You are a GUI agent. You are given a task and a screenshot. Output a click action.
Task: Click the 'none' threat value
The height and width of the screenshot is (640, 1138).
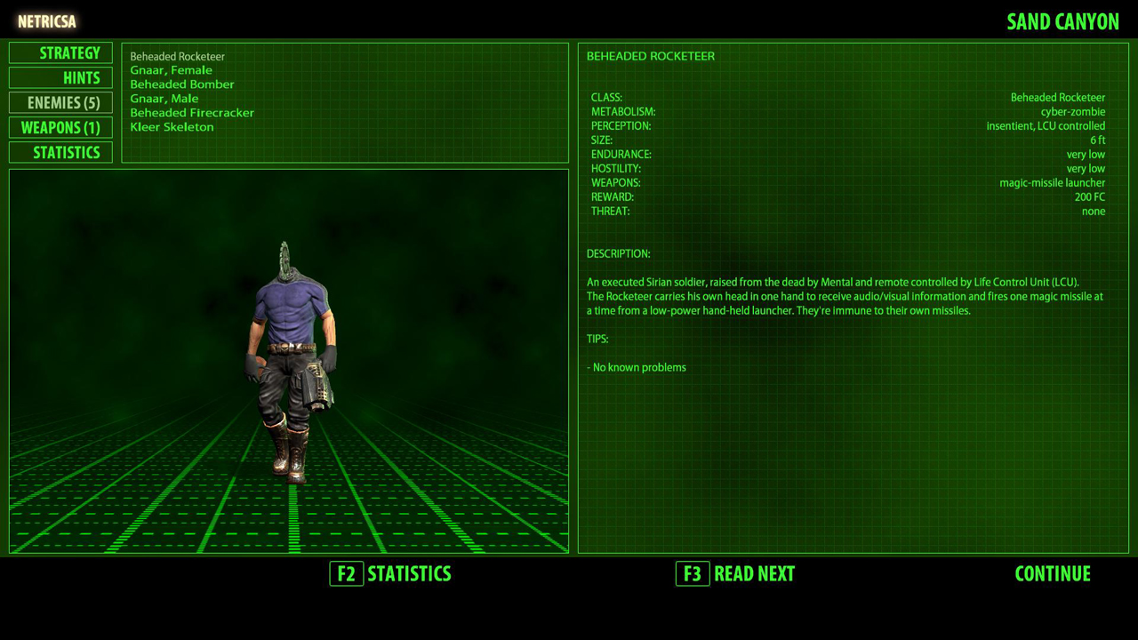click(1094, 212)
